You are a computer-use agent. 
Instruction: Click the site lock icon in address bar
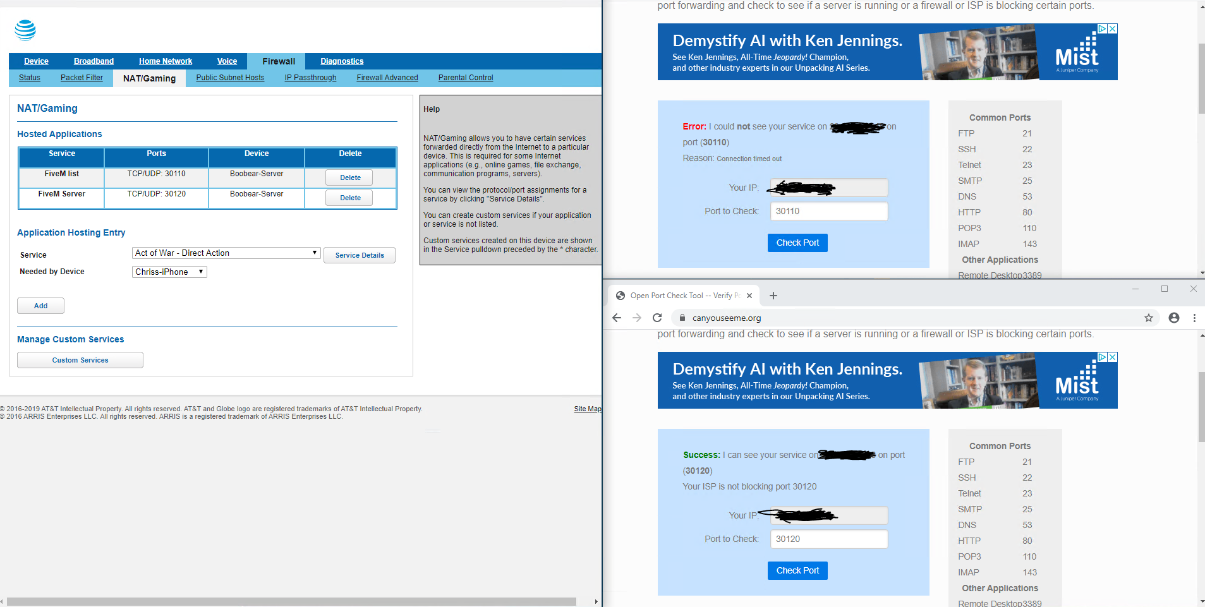682,318
